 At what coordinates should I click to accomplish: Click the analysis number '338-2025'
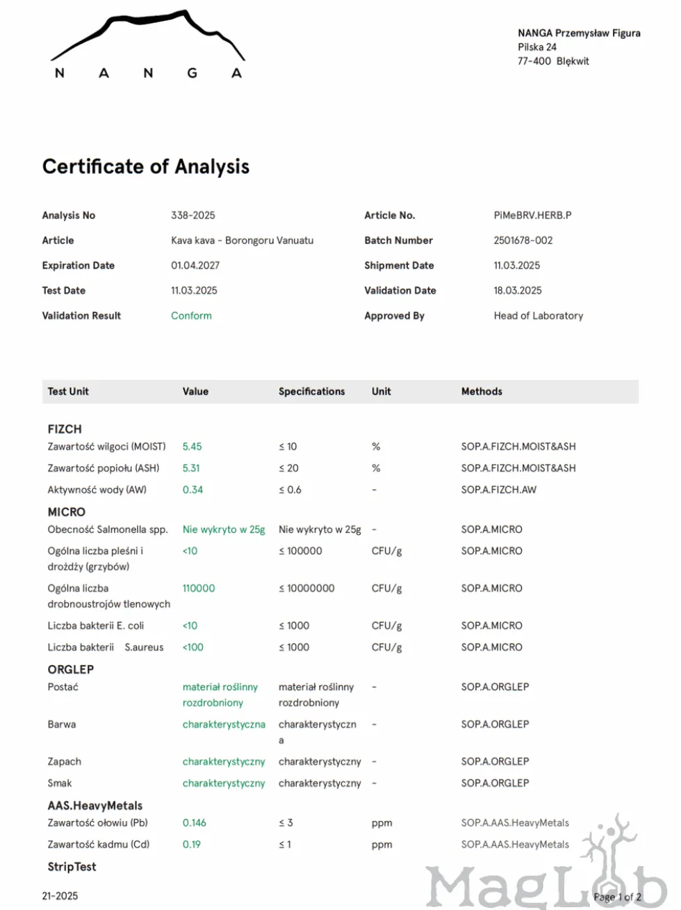pyautogui.click(x=193, y=216)
